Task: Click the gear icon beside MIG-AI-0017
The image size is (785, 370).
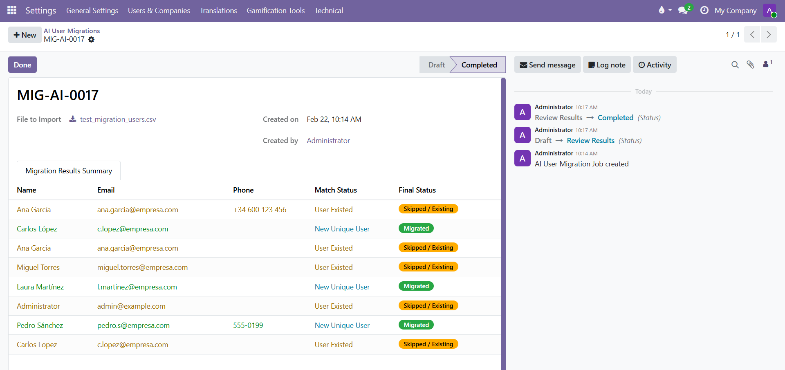Action: (92, 40)
